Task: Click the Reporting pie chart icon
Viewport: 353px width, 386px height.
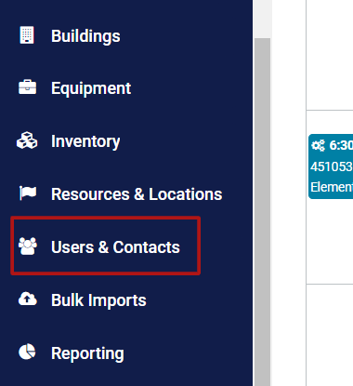Action: click(x=27, y=352)
